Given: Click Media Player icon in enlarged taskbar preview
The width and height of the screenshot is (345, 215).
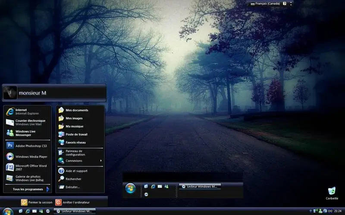Looking at the screenshot, I should [146, 194].
